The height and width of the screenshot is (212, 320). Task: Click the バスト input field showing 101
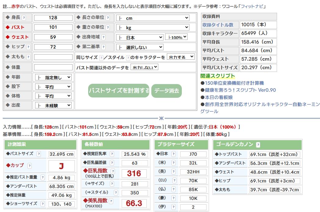pos(53,27)
